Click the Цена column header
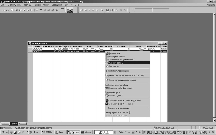This screenshot has height=135, width=216. click(x=100, y=46)
